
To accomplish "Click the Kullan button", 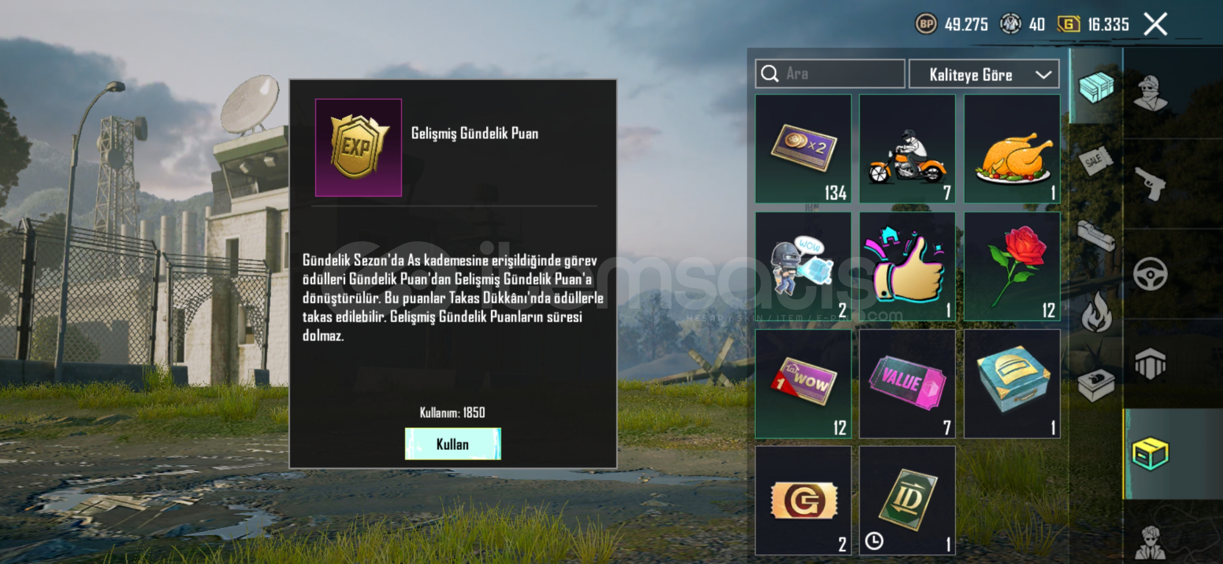I will point(453,444).
